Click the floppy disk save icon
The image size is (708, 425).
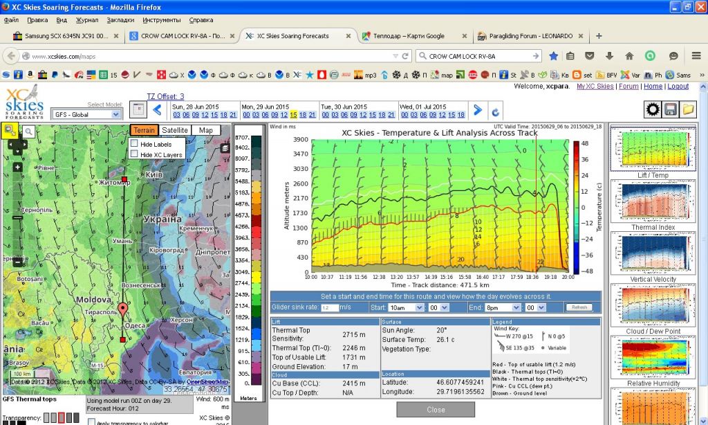(x=670, y=109)
